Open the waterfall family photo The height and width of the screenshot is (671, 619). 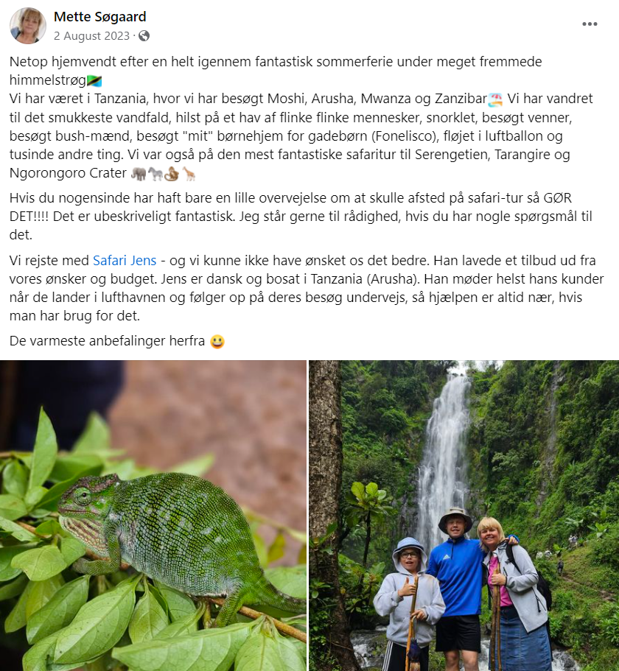pos(464,516)
